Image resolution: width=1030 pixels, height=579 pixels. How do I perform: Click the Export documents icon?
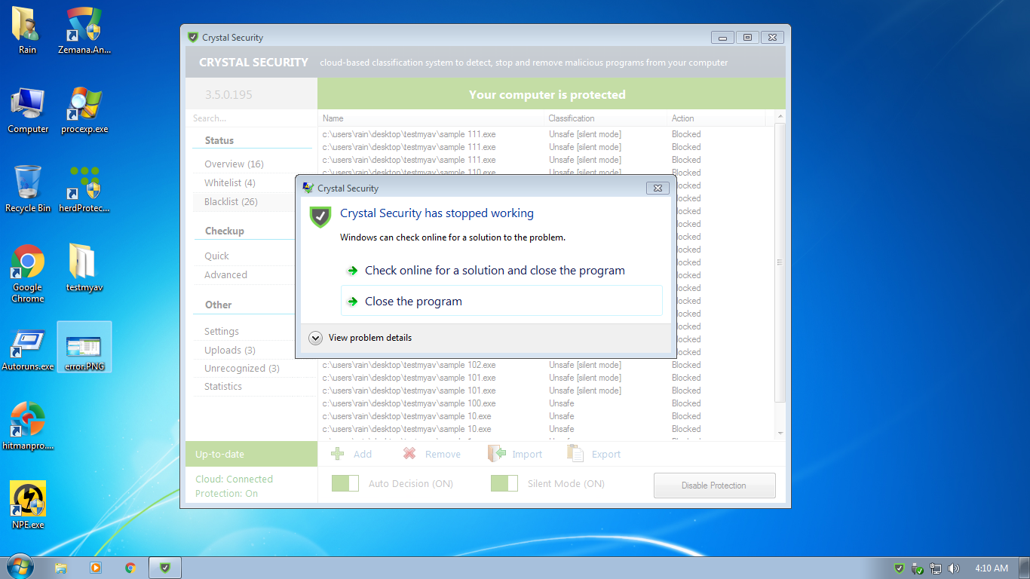(575, 453)
